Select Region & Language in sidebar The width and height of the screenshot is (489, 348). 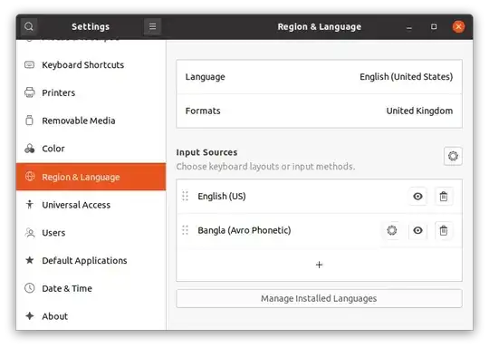pyautogui.click(x=91, y=177)
